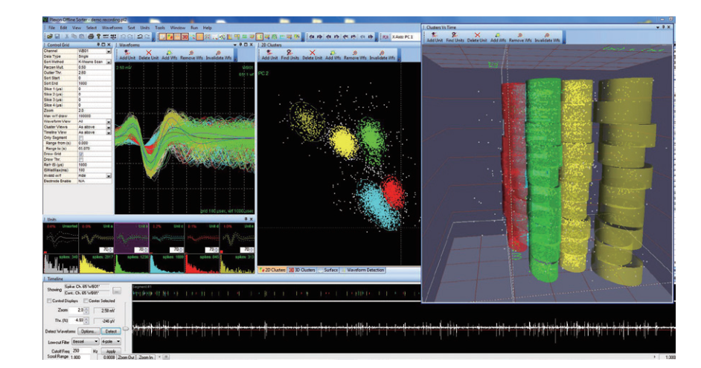
Task: Click the timeline threshold vertical slider handle
Action: [126, 329]
